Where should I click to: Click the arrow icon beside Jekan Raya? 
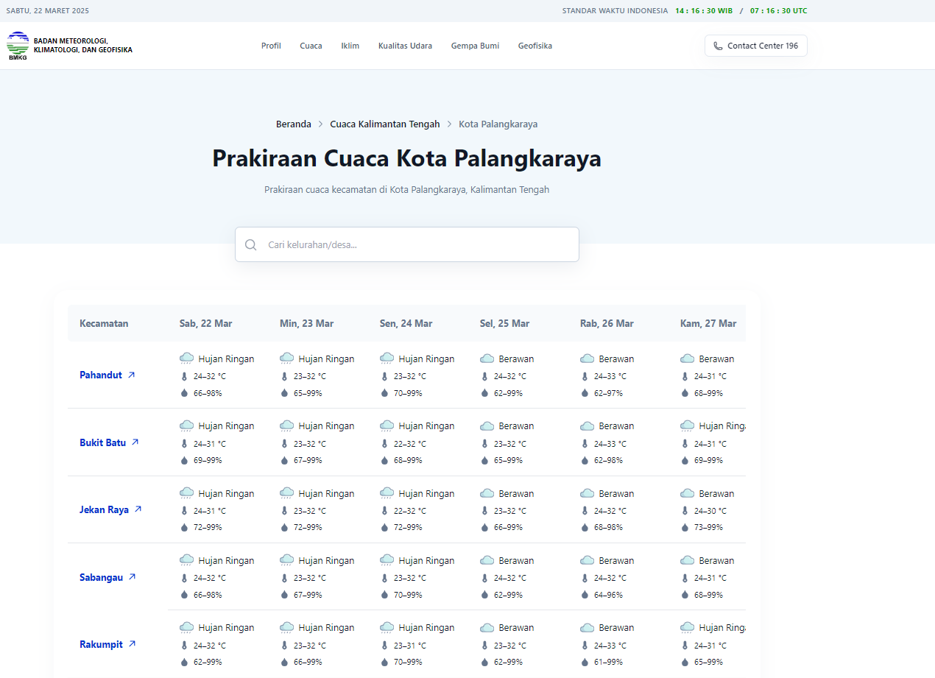[x=138, y=509]
